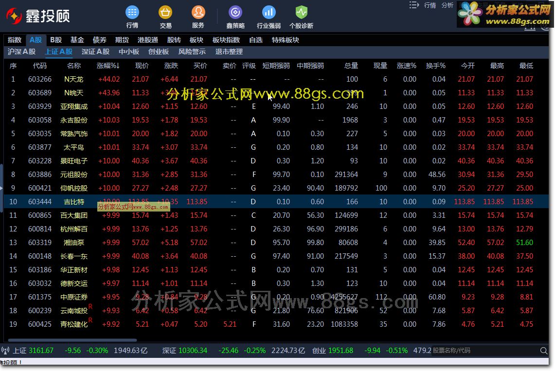555x371 pixels.
Task: Open the 个股诊断 stock diagnosis icon
Action: pos(301,17)
